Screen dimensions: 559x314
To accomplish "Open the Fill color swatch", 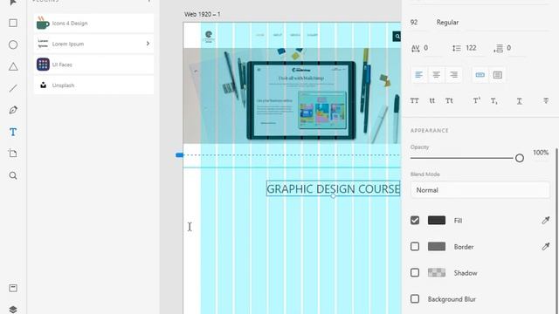I will tap(437, 221).
